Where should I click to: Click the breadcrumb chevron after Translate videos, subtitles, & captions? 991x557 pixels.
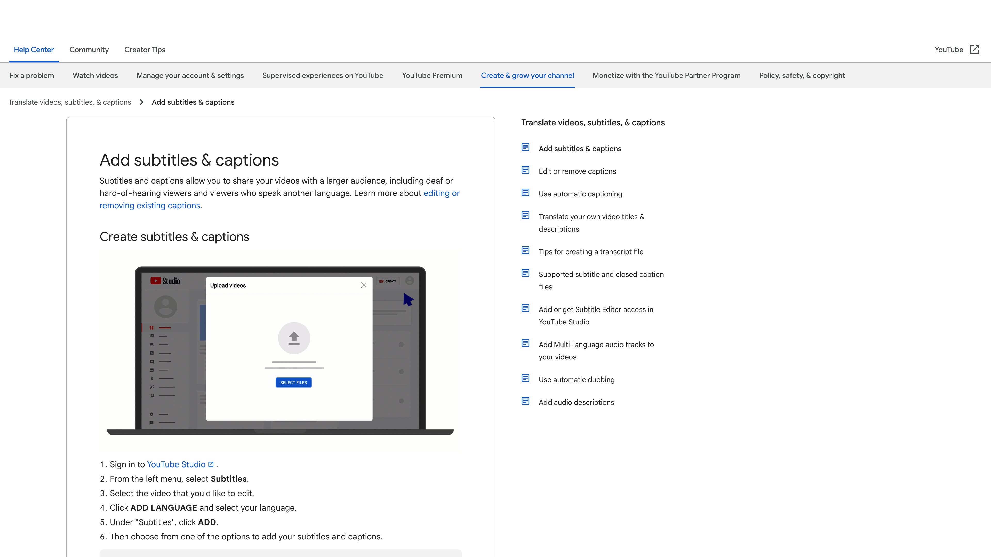142,102
